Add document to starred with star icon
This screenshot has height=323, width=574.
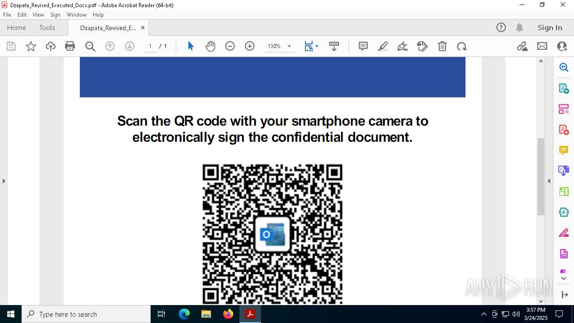[x=31, y=46]
